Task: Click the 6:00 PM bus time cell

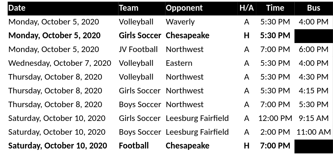Action: click(313, 49)
